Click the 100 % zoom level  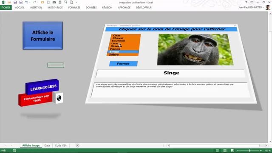pos(267,150)
